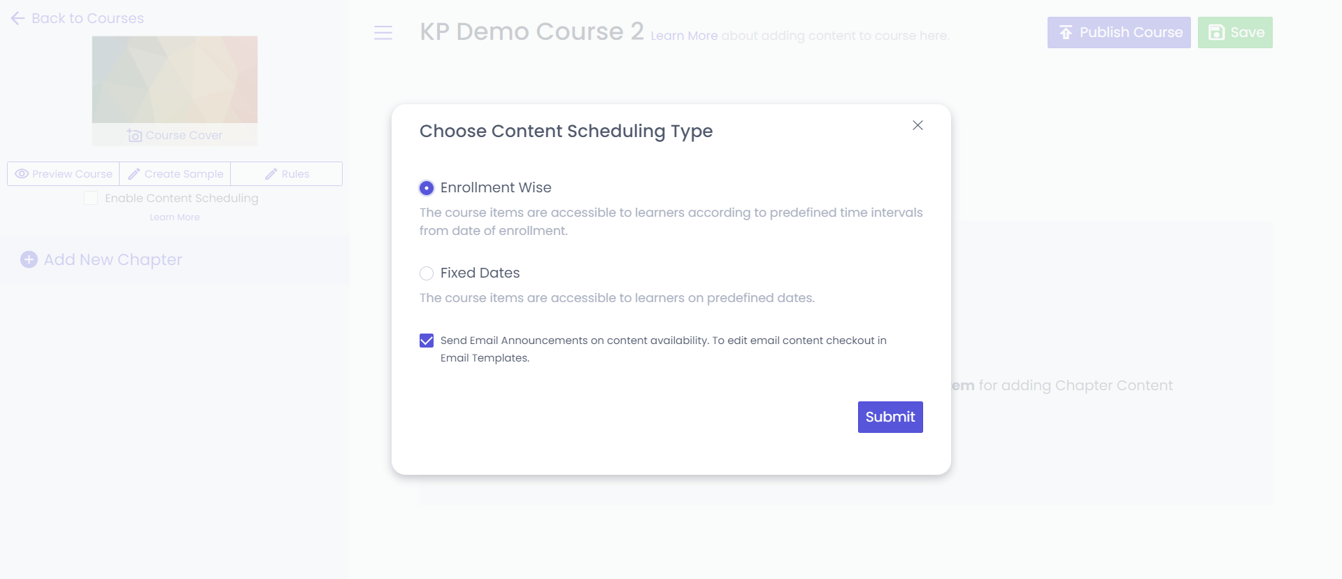Screen dimensions: 1342x579
Task: Toggle Enable Content Scheduling checkbox
Action: [91, 199]
